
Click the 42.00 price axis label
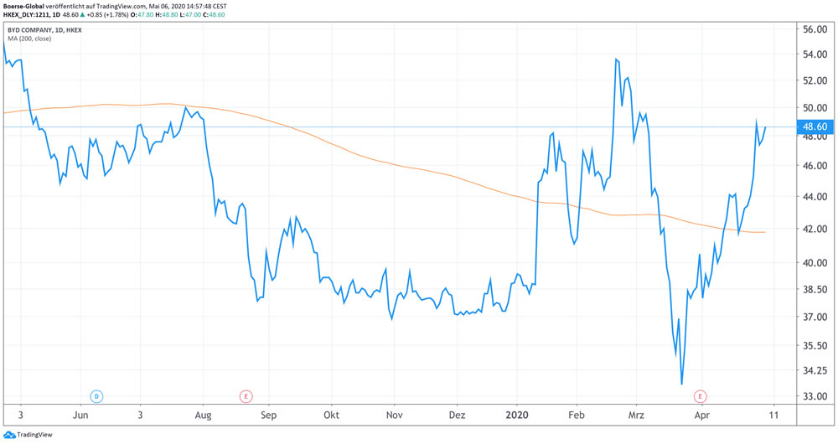(x=815, y=229)
